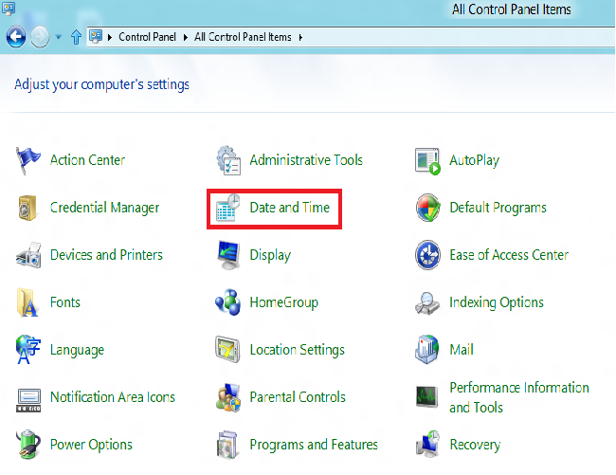Click the Default Programs icon
The height and width of the screenshot is (475, 616).
click(x=427, y=208)
